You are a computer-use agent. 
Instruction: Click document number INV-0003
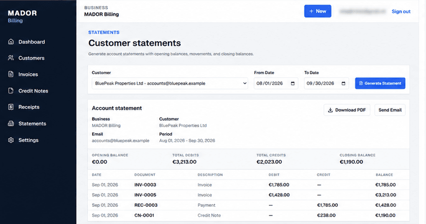[x=145, y=185]
